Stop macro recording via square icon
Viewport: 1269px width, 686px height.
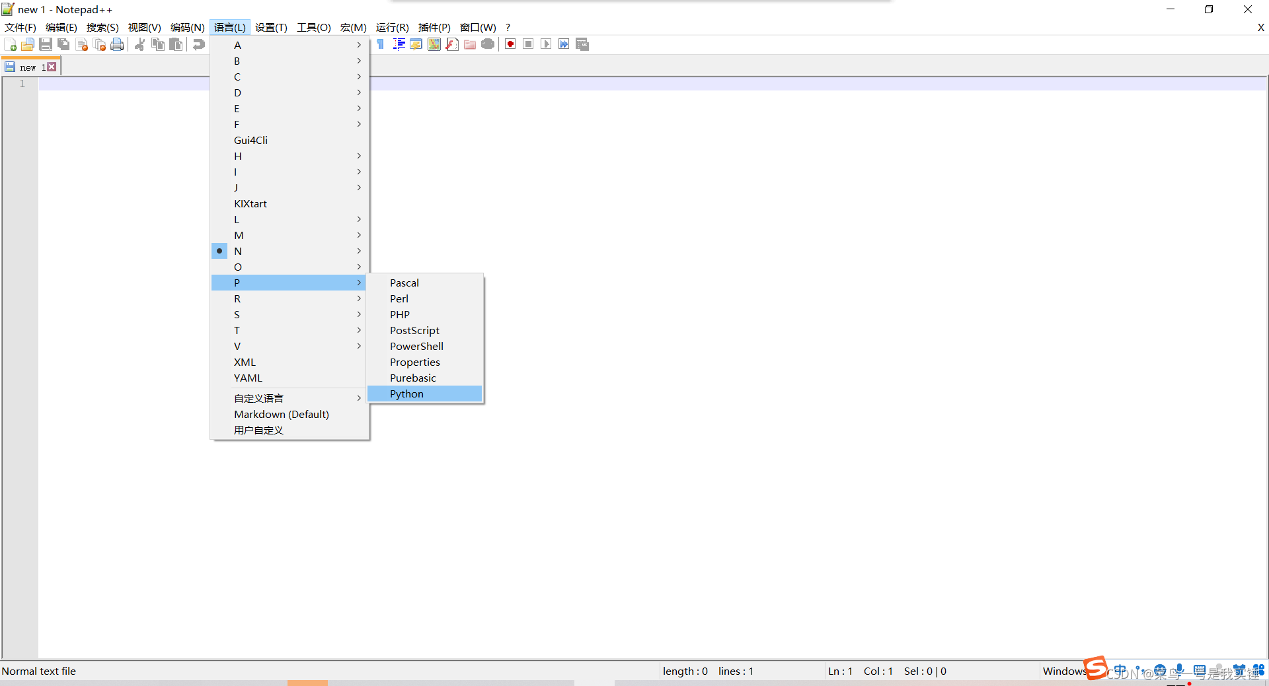(x=528, y=44)
